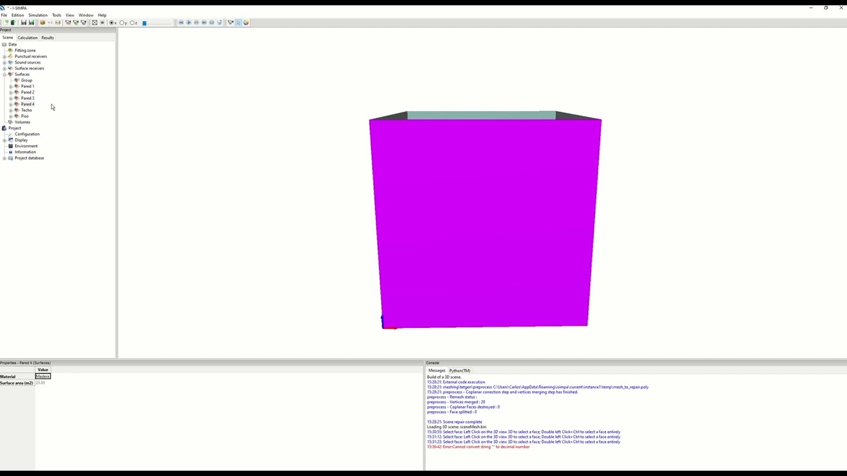This screenshot has height=476, width=847.
Task: Expand the Pared 3 surface group
Action: [x=11, y=98]
